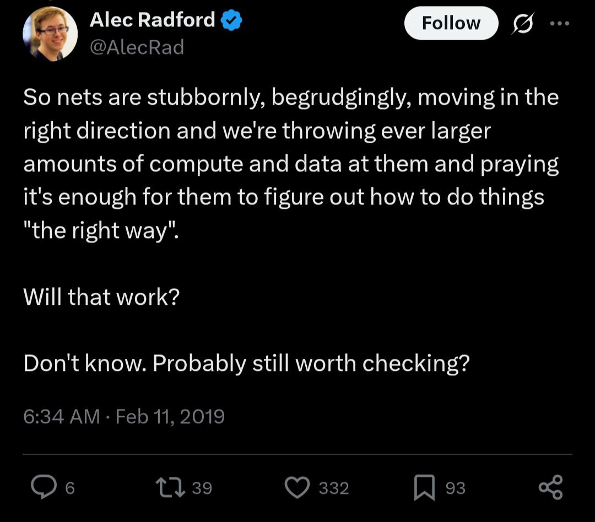Click the blue verified badge
Screen dimensions: 595x522
pos(231,20)
